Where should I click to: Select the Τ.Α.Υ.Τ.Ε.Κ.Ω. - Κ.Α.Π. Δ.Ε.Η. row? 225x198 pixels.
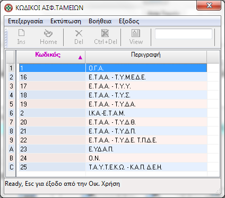(x=113, y=167)
